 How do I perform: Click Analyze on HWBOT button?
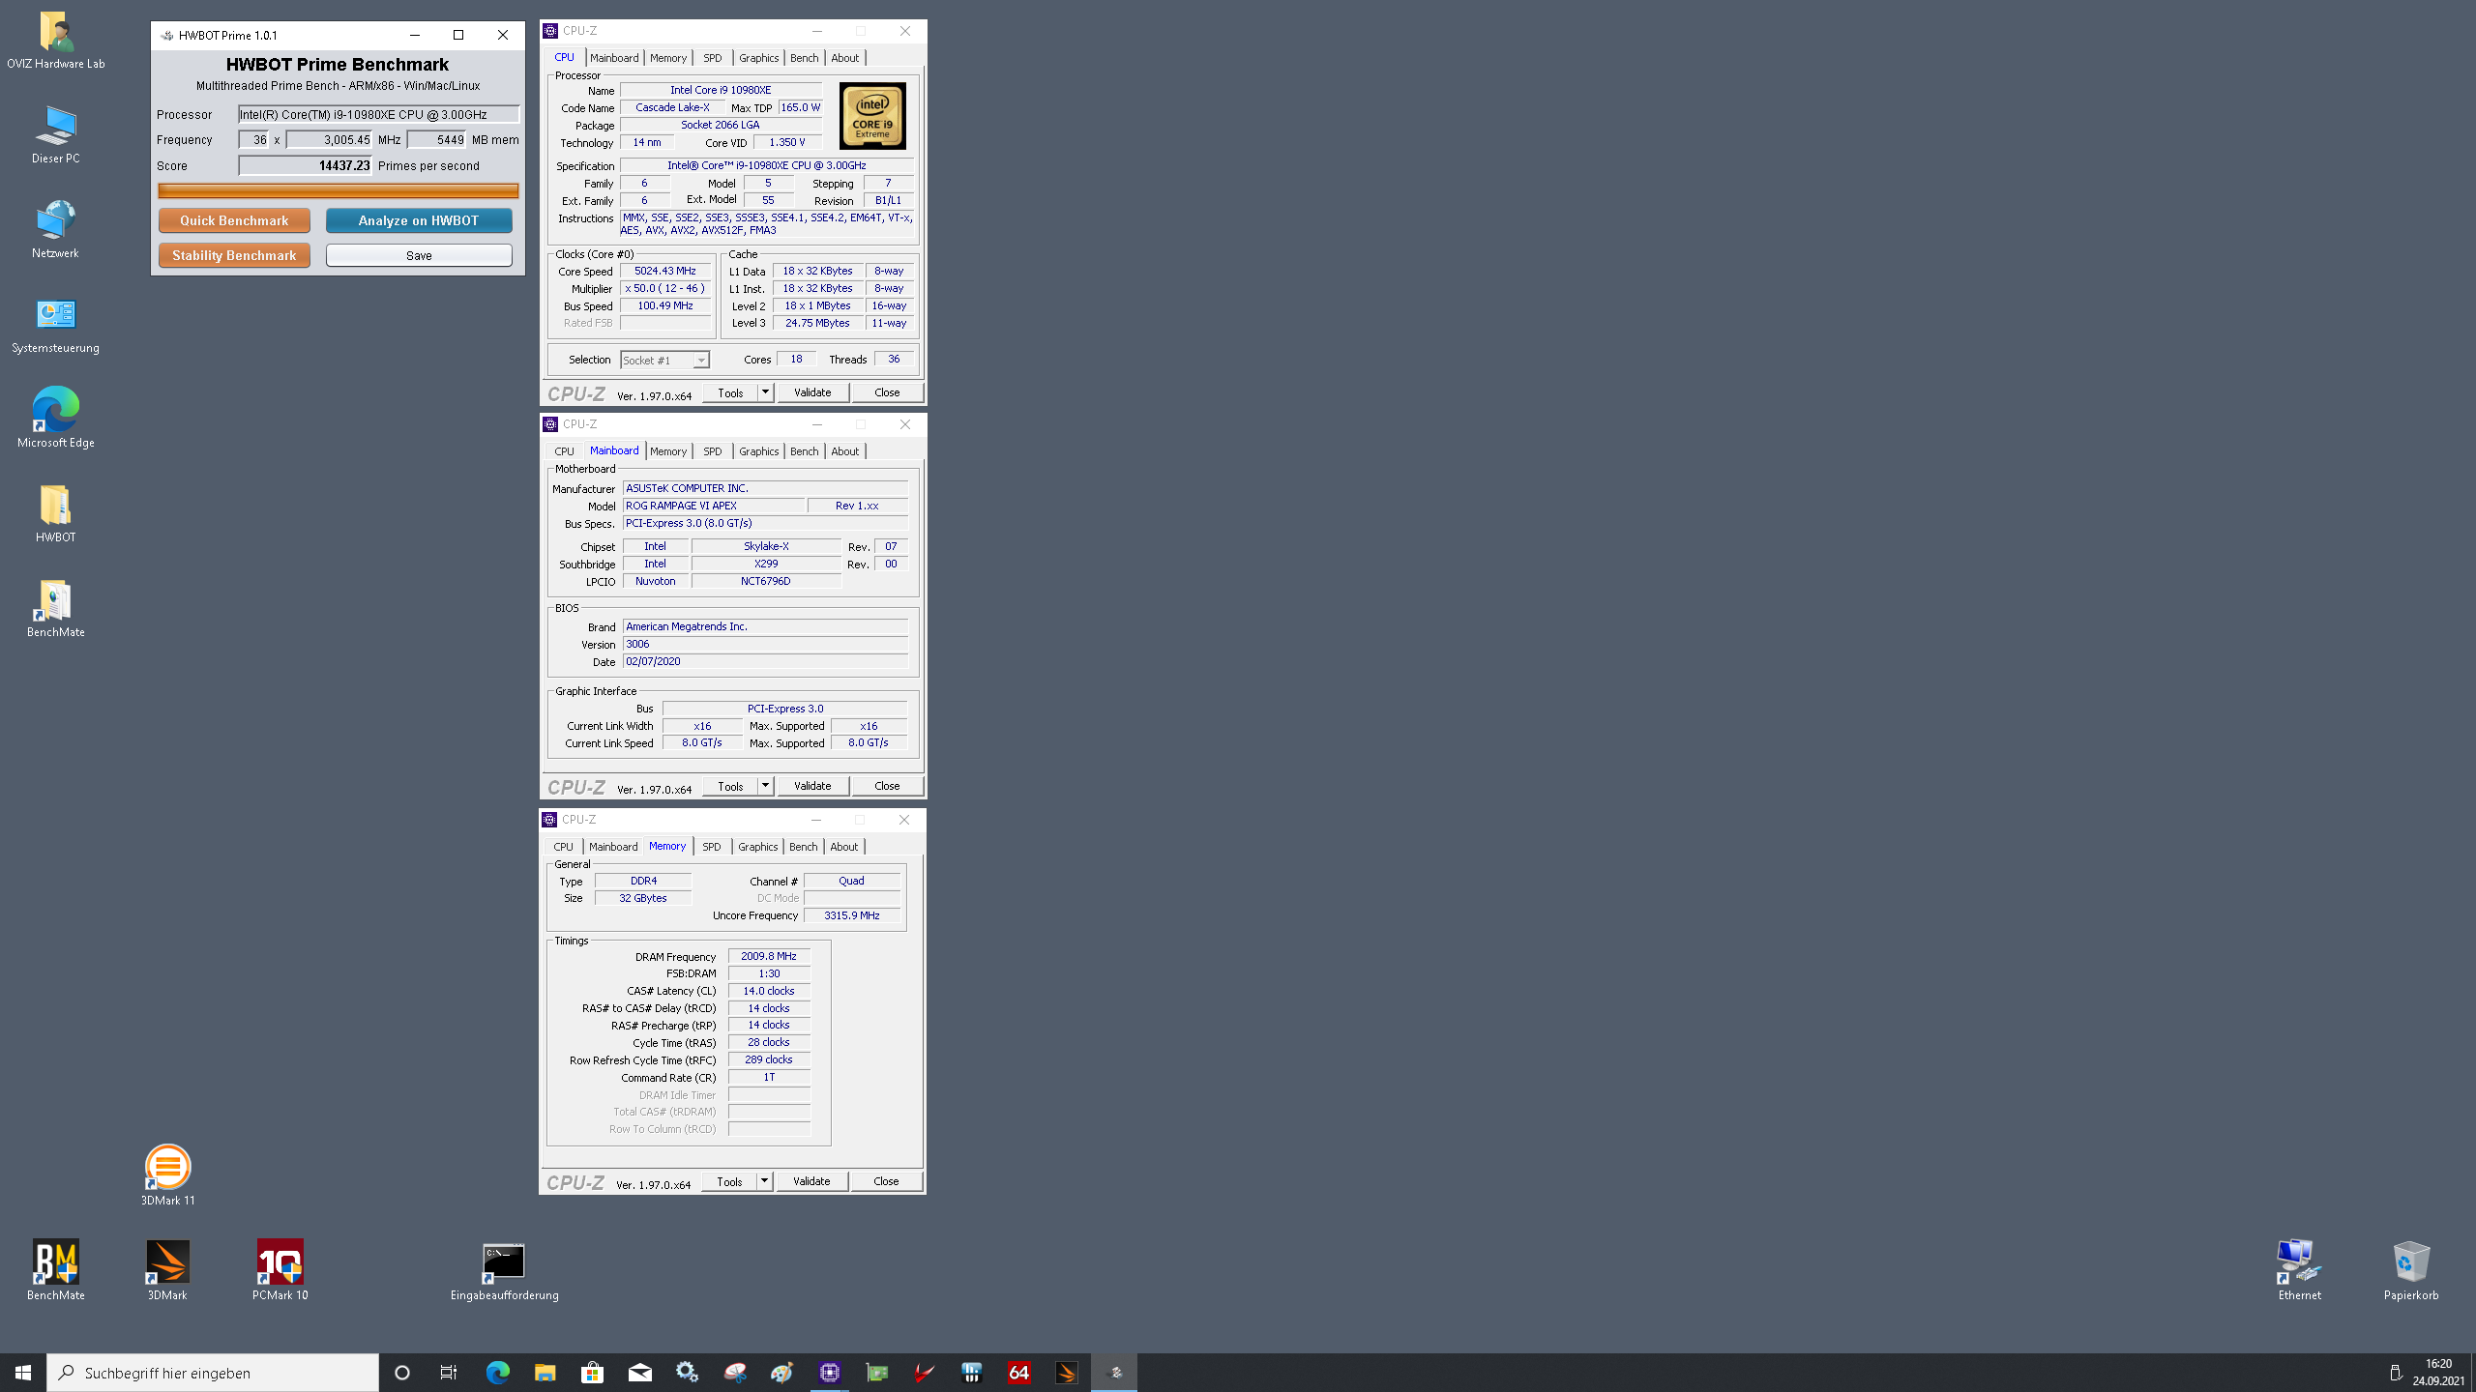coord(419,220)
